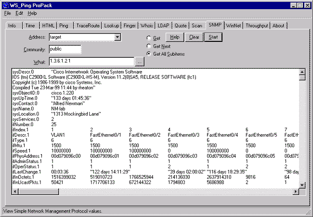Open the Throughput tab
Image resolution: width=313 pixels, height=217 pixels.
coord(255,26)
